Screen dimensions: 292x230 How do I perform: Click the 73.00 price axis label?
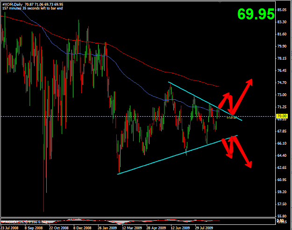282,95
